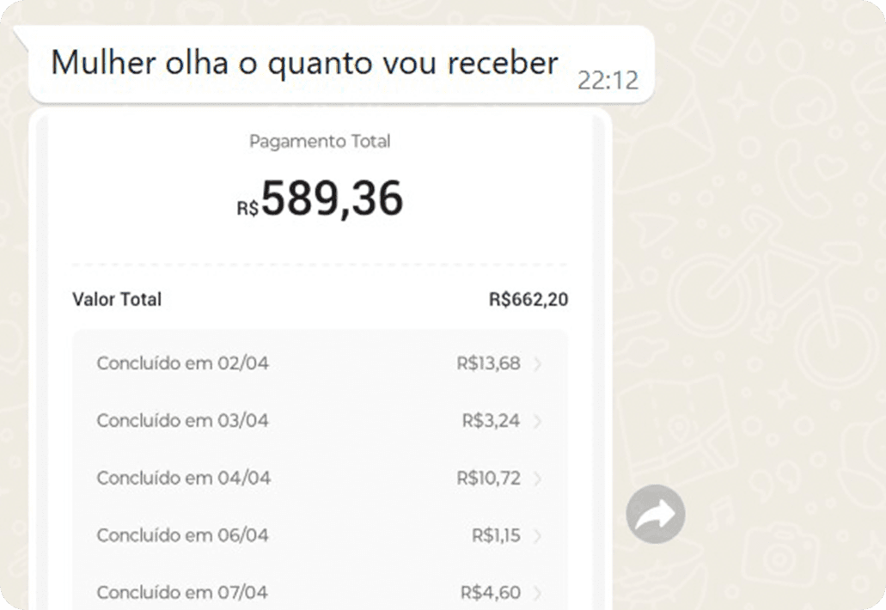The image size is (886, 610).
Task: Select the "Concluído em 02/04" label
Action: click(x=182, y=363)
